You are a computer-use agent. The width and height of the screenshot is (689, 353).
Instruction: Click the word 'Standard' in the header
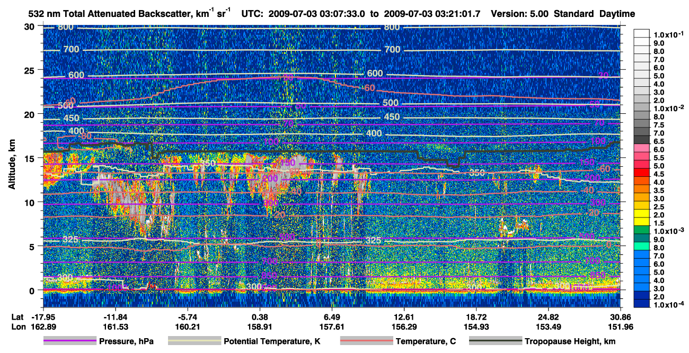pyautogui.click(x=574, y=14)
